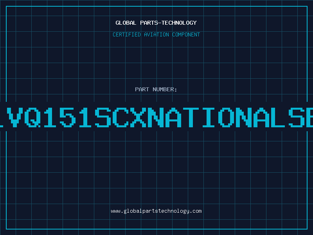The image size is (313, 235).
Task: Click the letter I in NATIONAL
Action: 209,117
